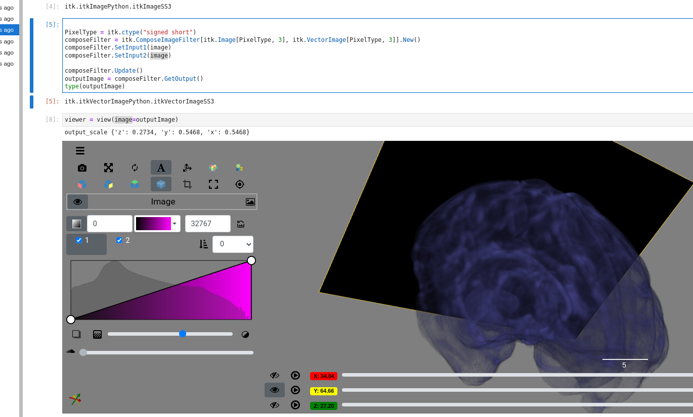Viewport: 693px width, 417px height.
Task: Select the green Z-plane cube view icon
Action: click(135, 184)
